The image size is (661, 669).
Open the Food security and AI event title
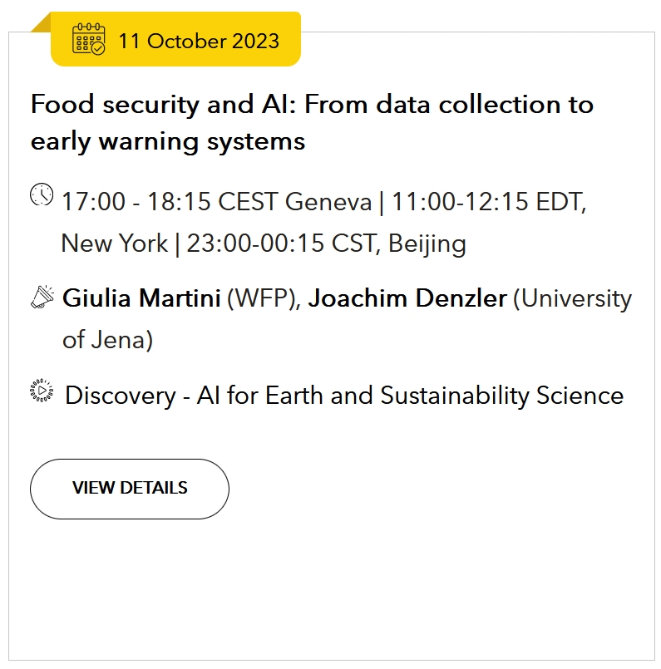coord(312,122)
